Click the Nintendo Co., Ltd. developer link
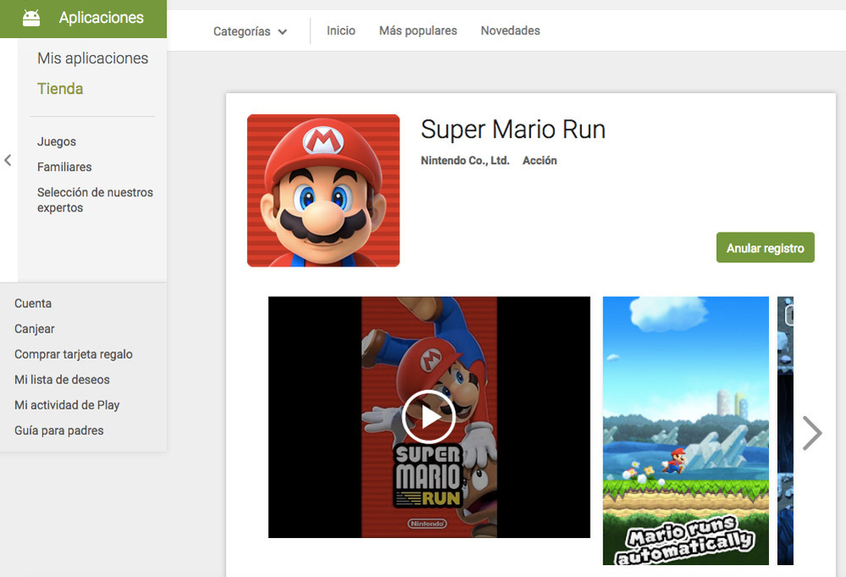846x577 pixels. (464, 161)
